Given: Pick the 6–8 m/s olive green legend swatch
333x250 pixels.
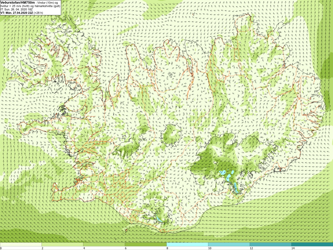Looking at the screenshot, I should (x=146, y=245).
